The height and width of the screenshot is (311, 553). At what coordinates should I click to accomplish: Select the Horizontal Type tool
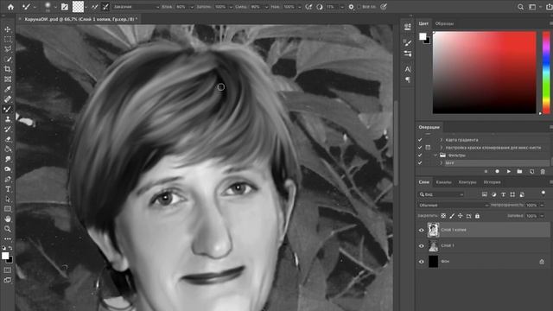click(x=8, y=189)
